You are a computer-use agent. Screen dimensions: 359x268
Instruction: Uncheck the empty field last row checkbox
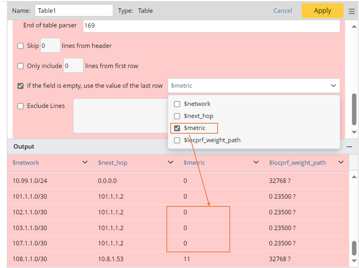(x=21, y=86)
